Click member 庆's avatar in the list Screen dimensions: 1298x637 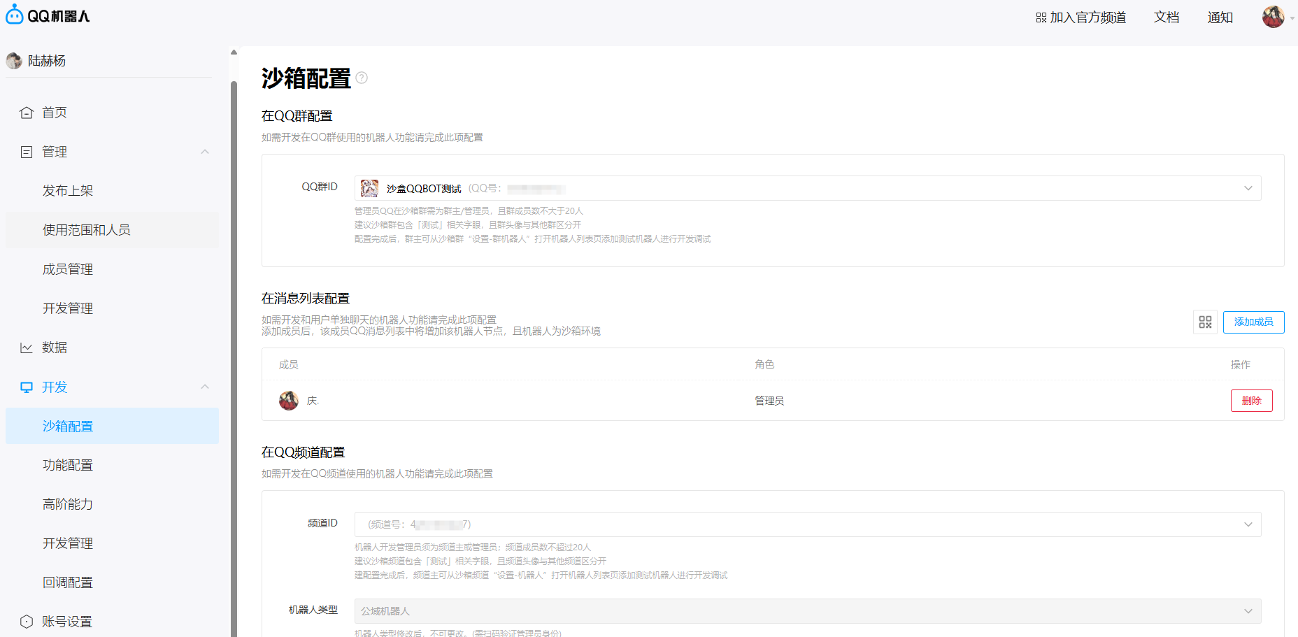tap(289, 401)
